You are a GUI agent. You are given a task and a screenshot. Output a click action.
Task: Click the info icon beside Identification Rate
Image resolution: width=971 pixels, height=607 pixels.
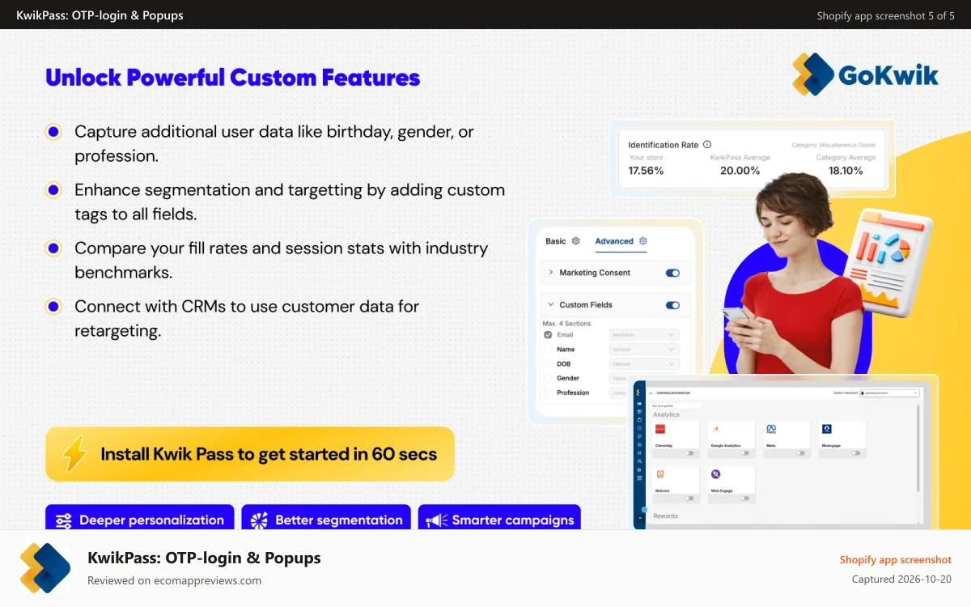(707, 145)
